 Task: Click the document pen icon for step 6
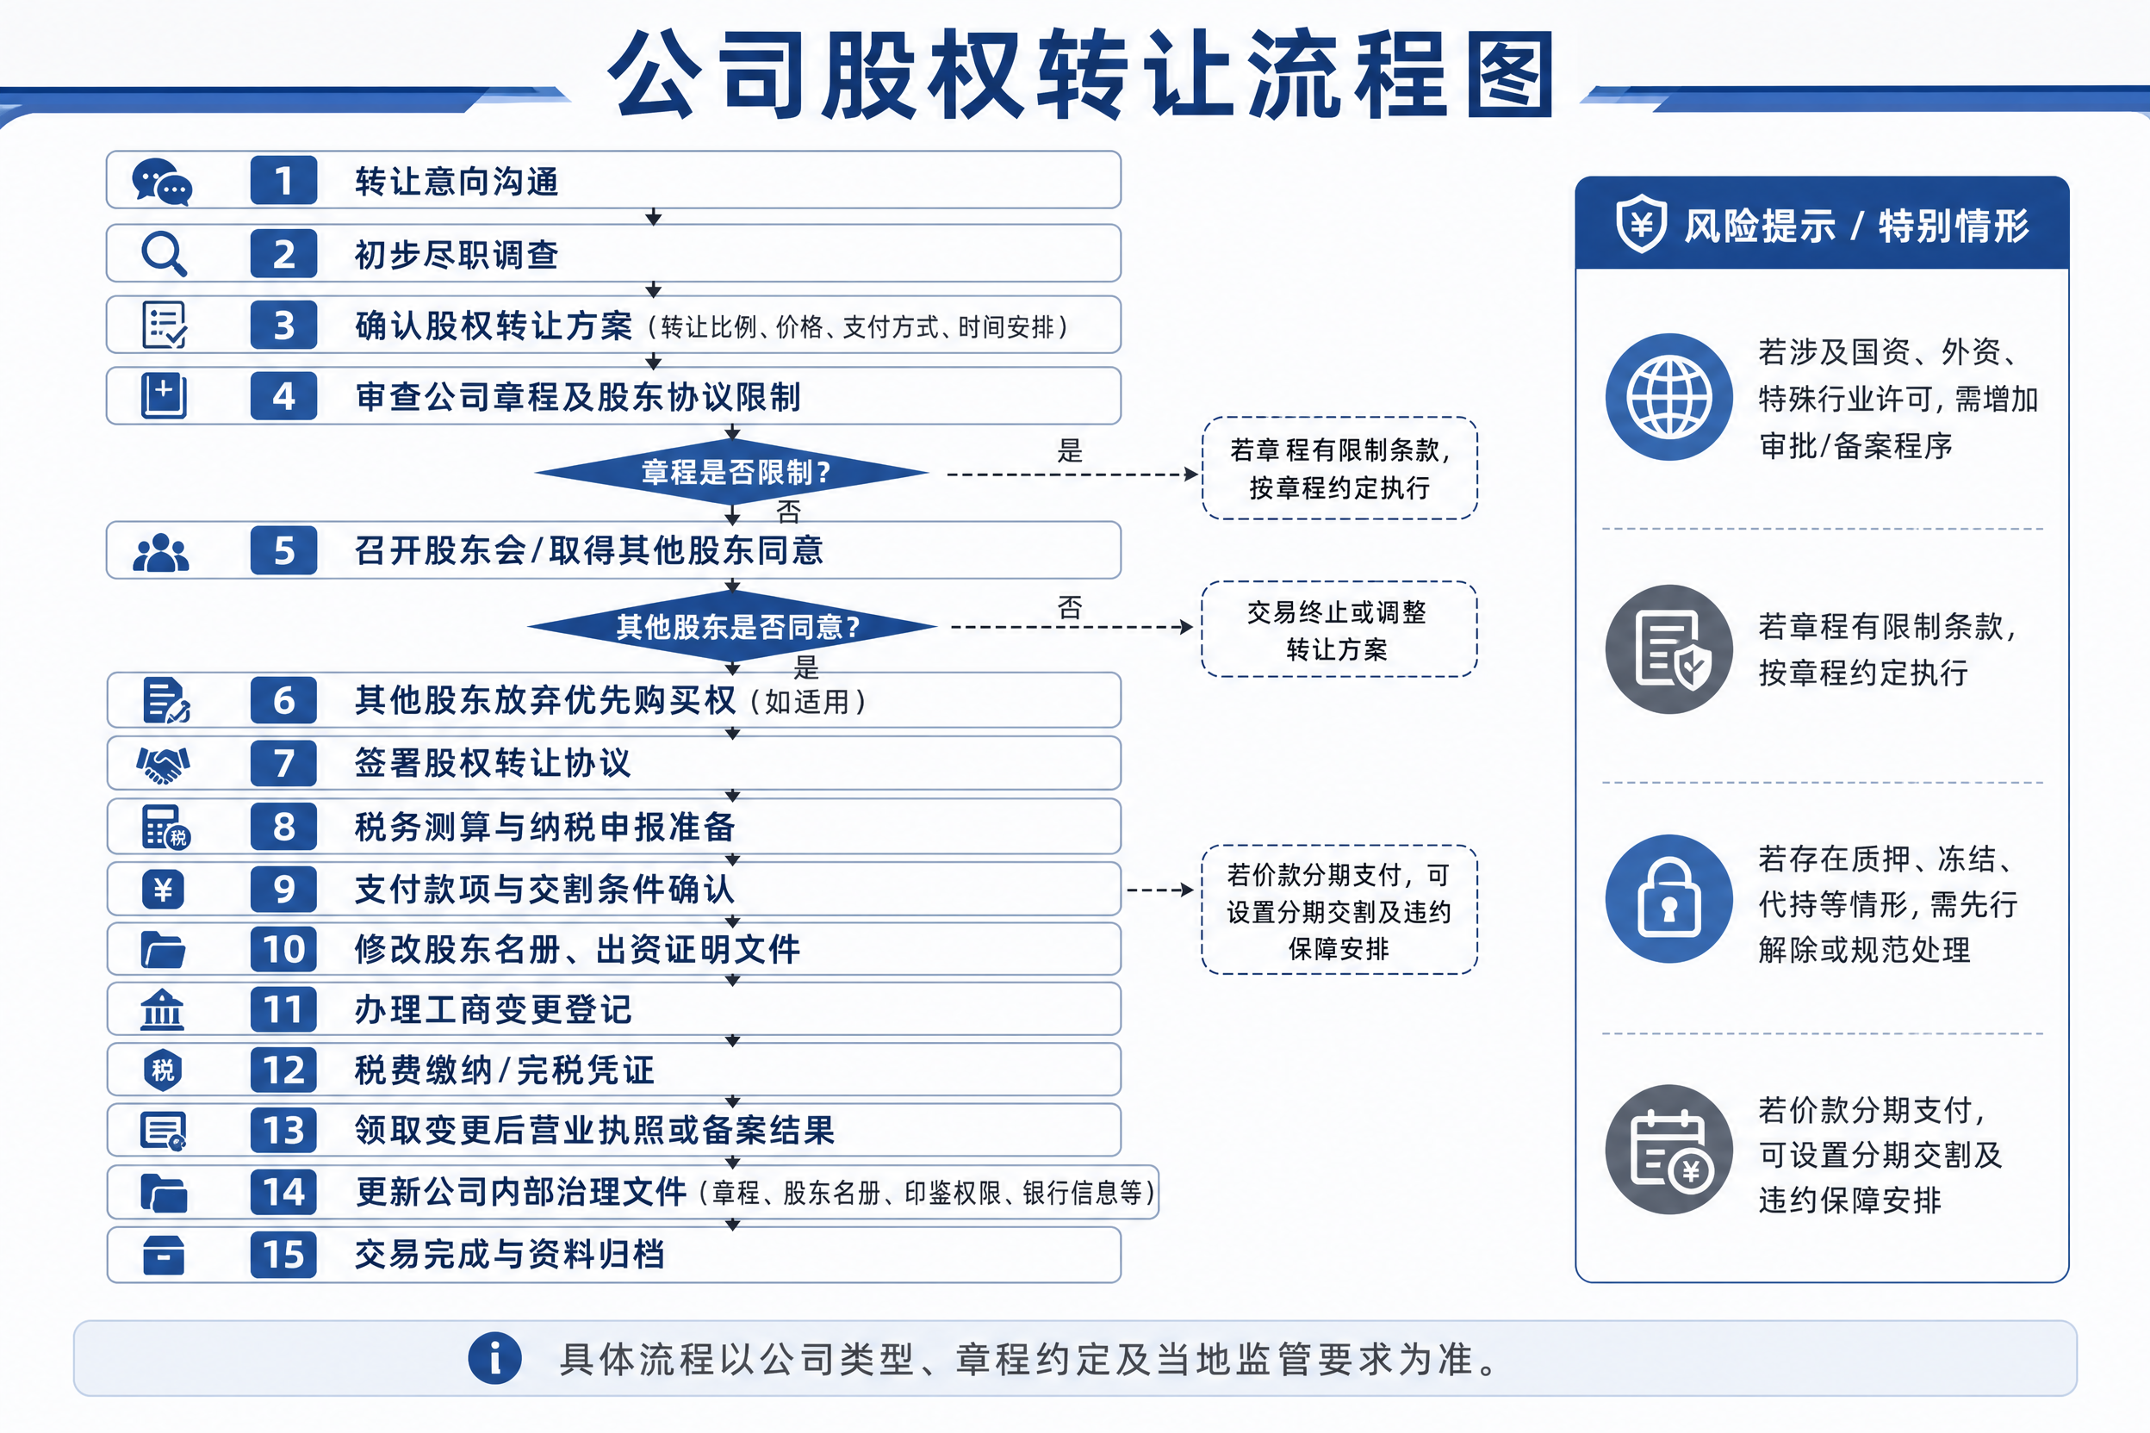pyautogui.click(x=166, y=701)
